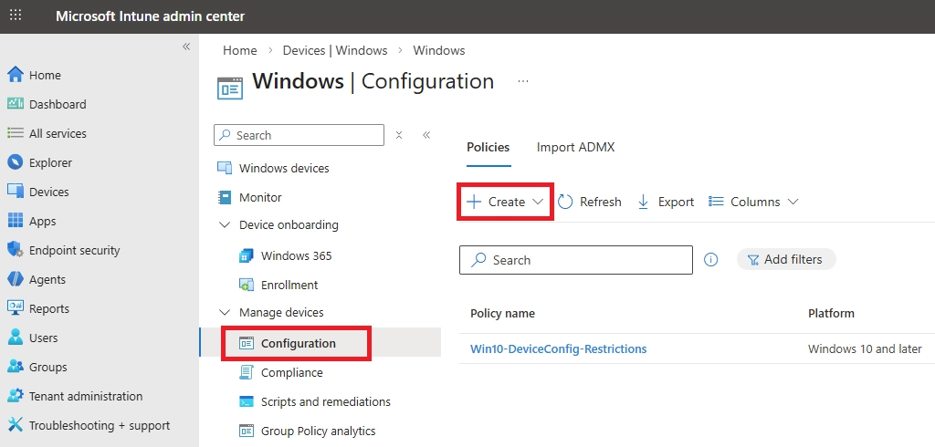This screenshot has height=447, width=935.
Task: Collapse the Manage devices section
Action: point(225,312)
